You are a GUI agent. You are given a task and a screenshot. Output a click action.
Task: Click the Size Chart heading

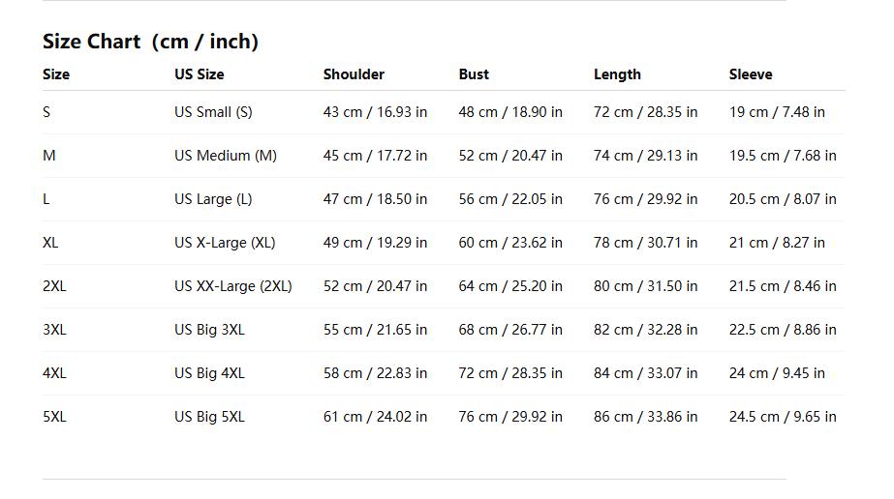[x=150, y=42]
